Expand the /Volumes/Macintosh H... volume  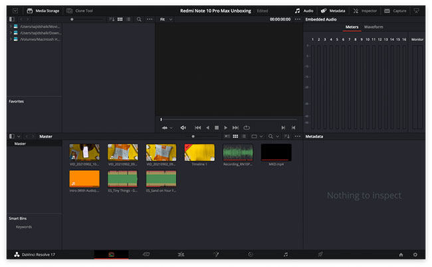click(11, 39)
